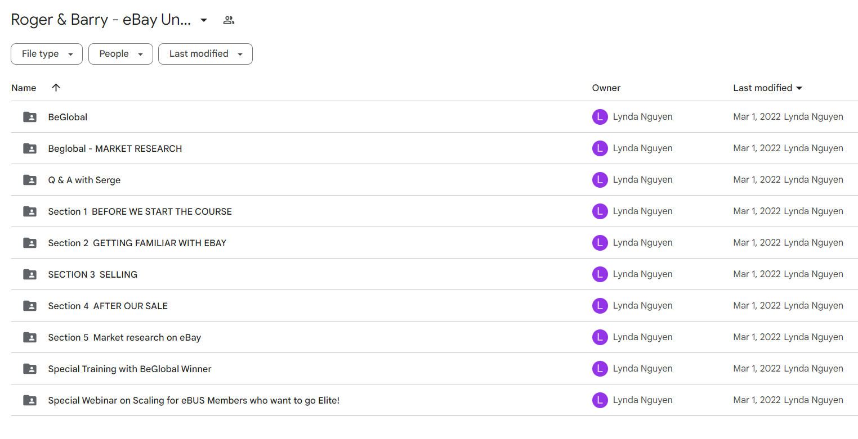
Task: Open Section 4 AFTER OUR SALE folder
Action: 108,306
